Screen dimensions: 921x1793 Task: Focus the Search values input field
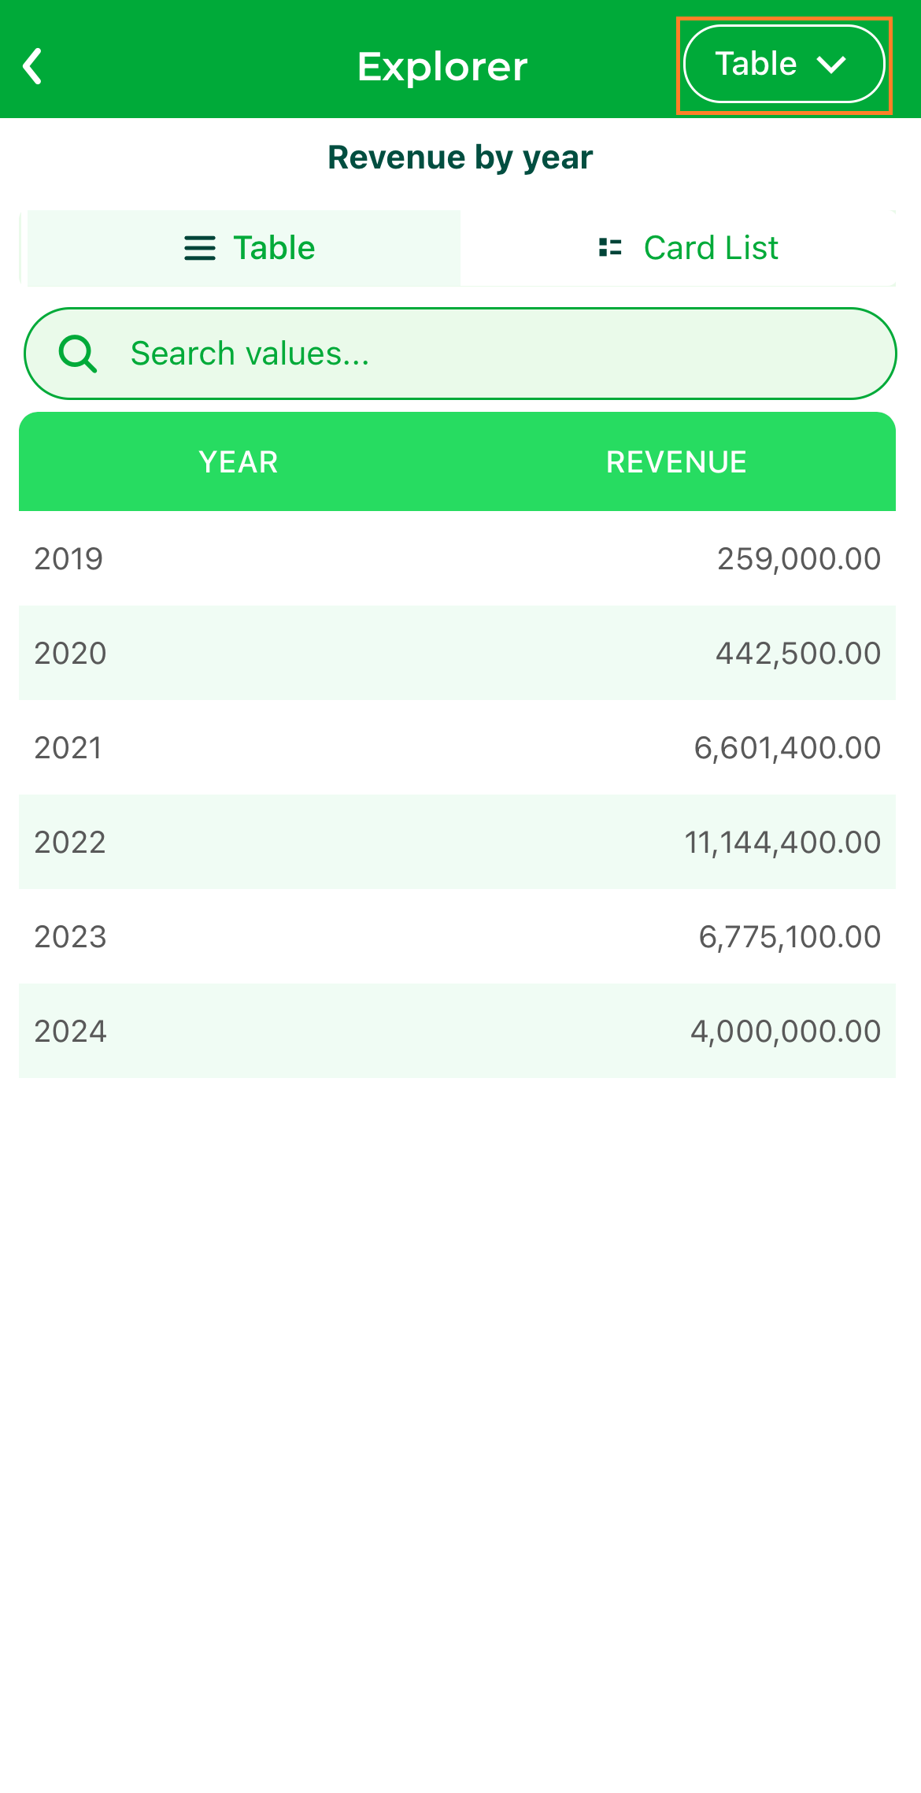(460, 354)
